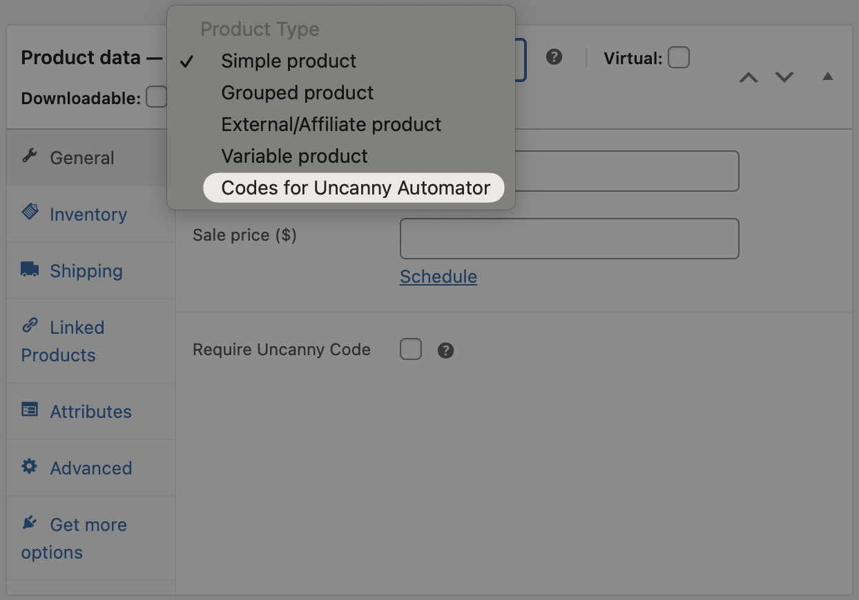Click the Schedule link under Sale price
The height and width of the screenshot is (600, 859).
(438, 277)
